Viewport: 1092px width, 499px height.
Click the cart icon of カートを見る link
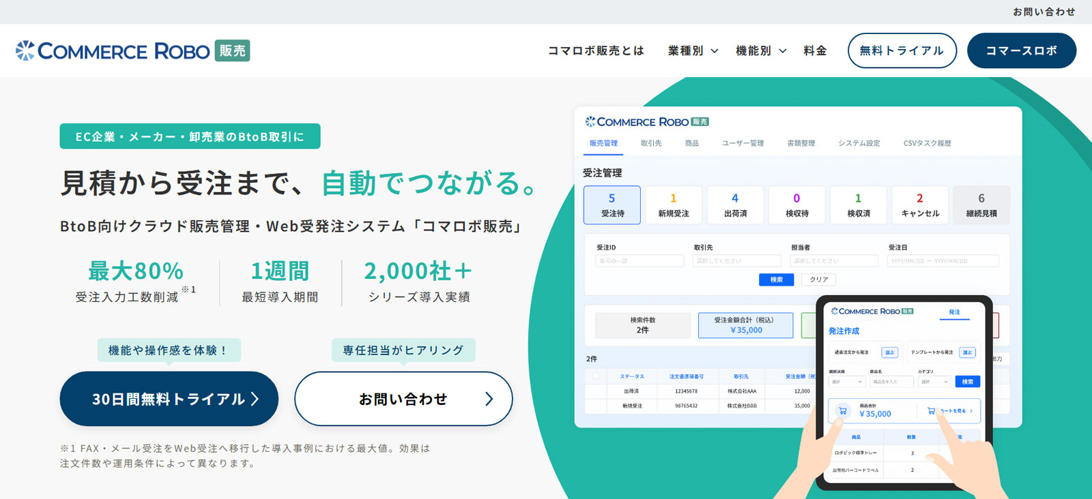tap(932, 411)
